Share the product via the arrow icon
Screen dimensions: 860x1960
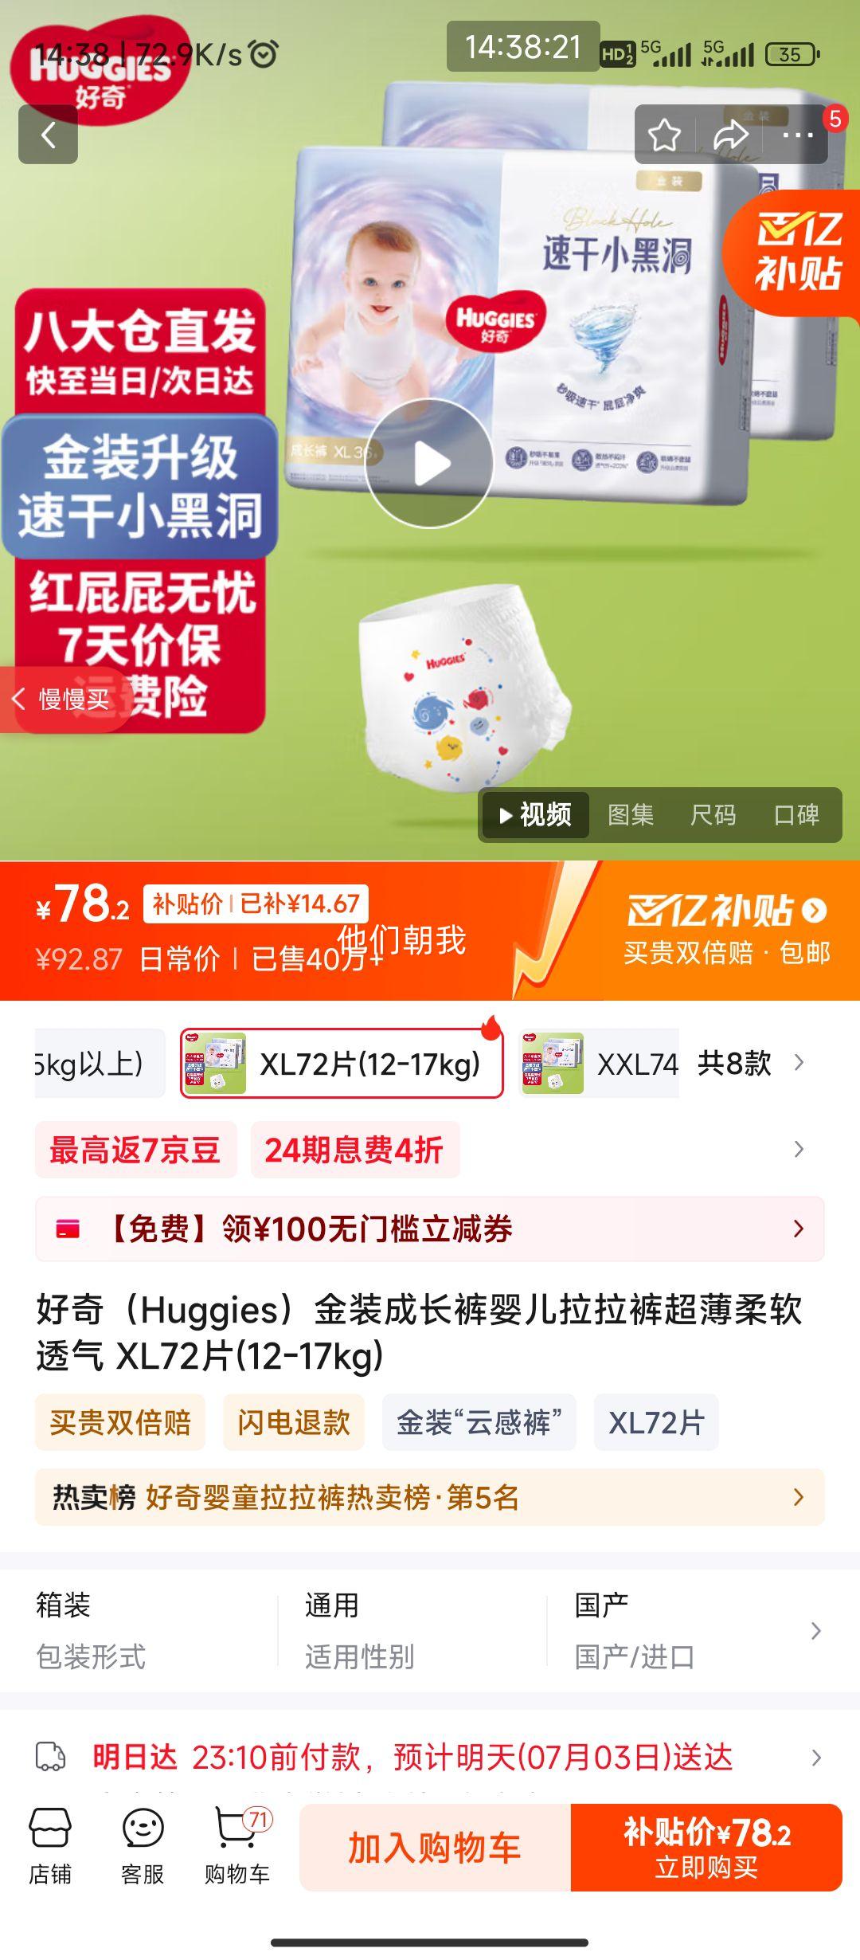pos(730,135)
